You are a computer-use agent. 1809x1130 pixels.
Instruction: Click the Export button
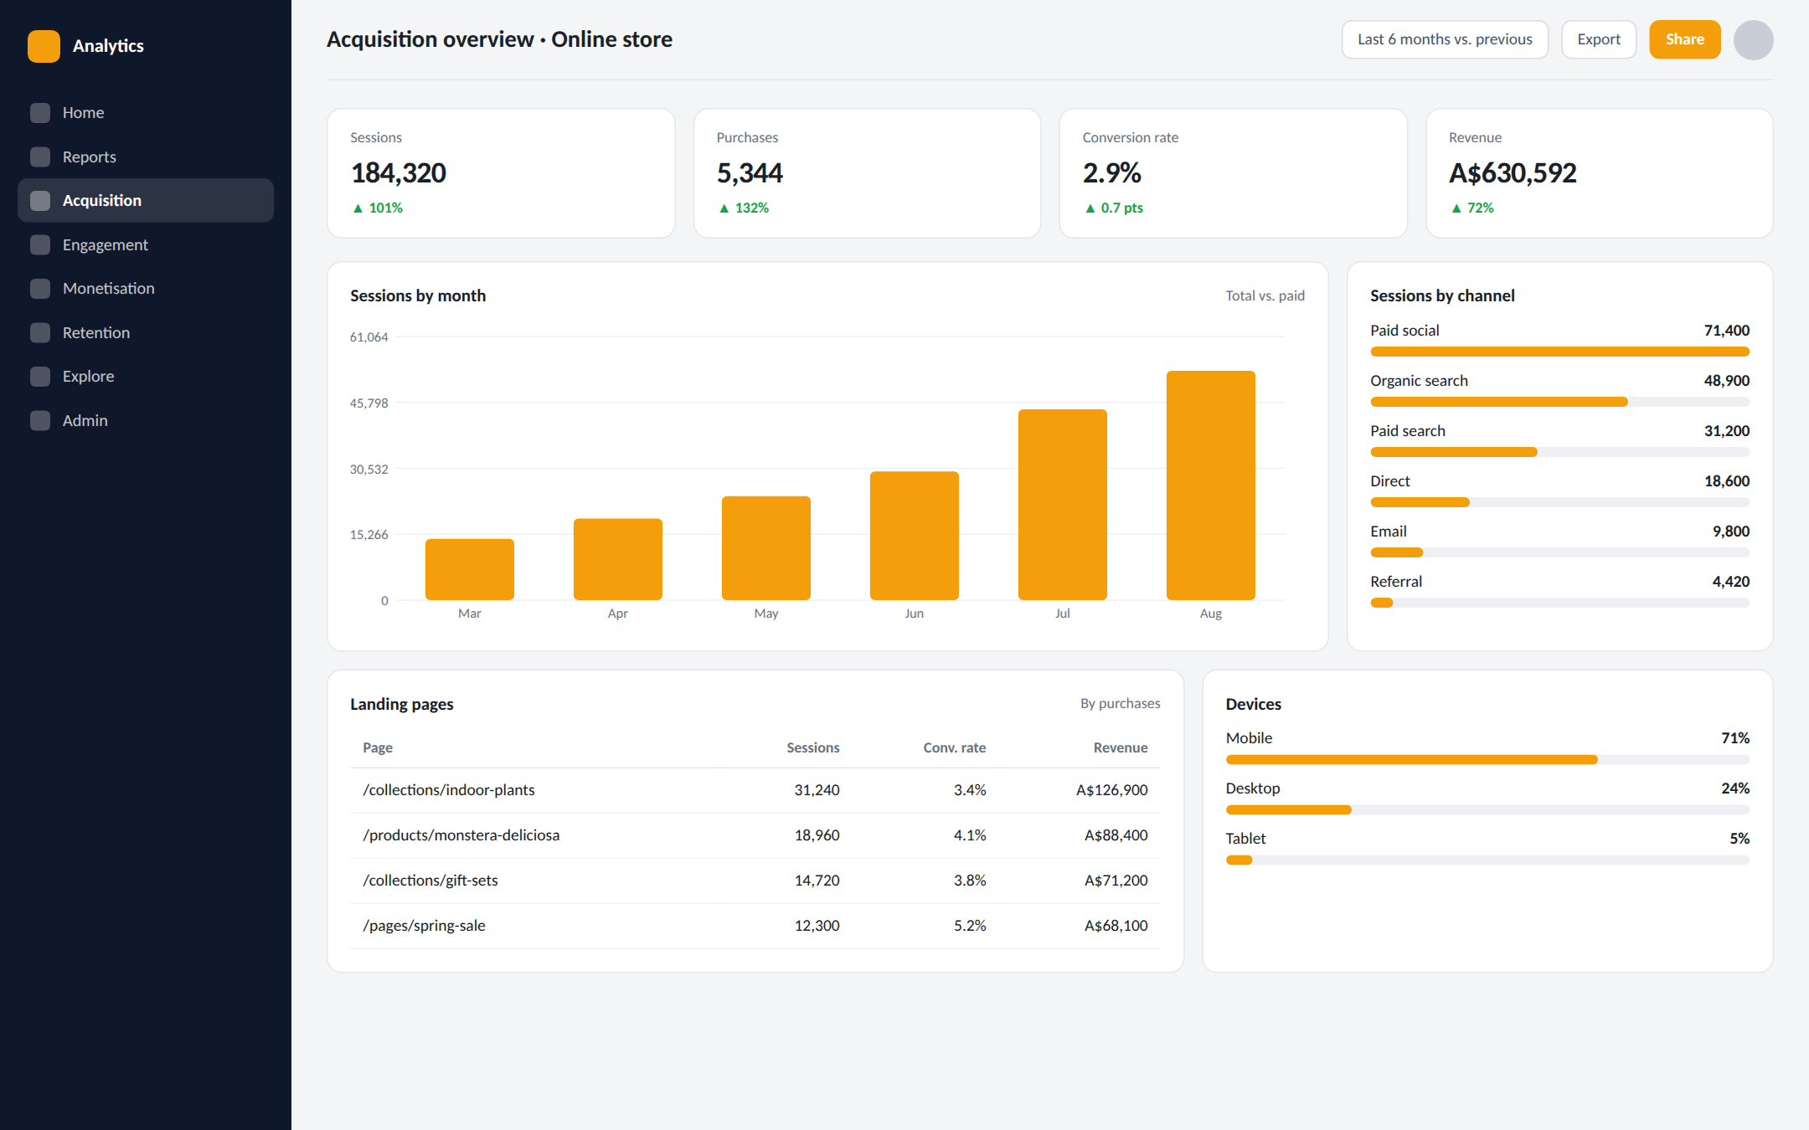1599,39
